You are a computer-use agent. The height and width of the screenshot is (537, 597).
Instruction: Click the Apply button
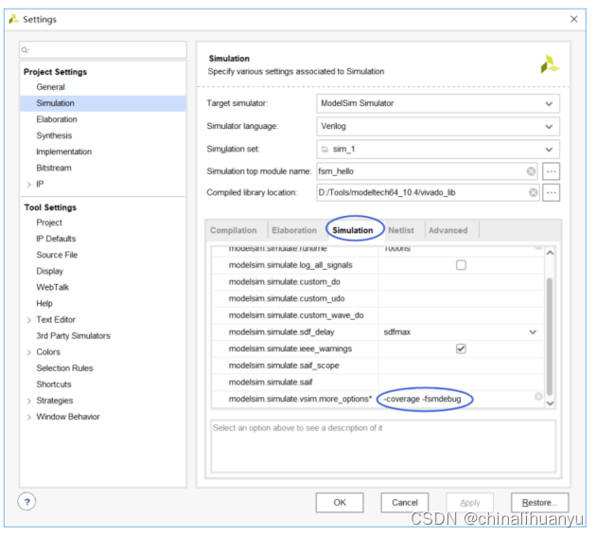click(470, 503)
